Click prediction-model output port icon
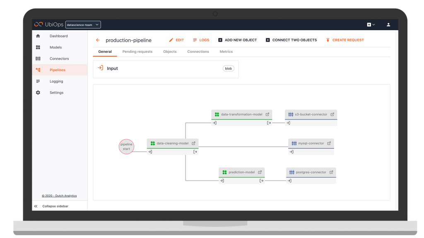Viewport: 424px width, 238px height. point(262,181)
